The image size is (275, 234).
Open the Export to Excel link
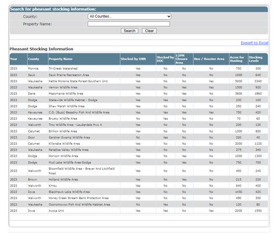[x=254, y=43]
